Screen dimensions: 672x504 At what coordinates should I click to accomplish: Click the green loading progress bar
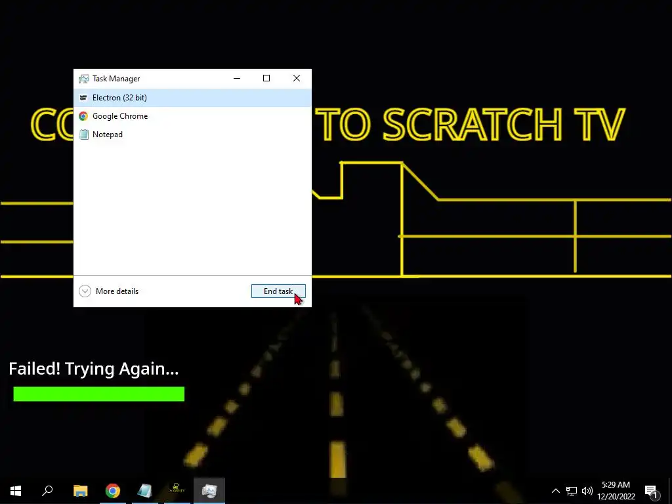pyautogui.click(x=99, y=394)
